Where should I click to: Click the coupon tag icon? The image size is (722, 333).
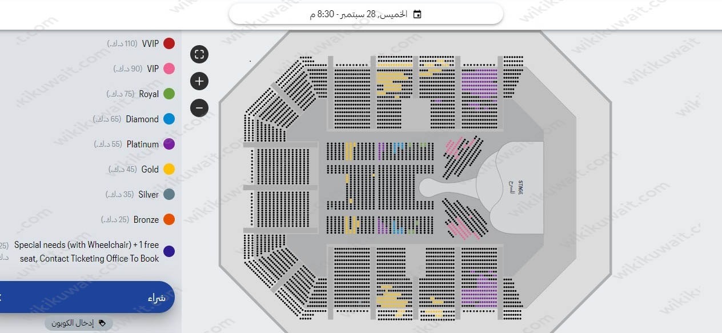pos(102,323)
